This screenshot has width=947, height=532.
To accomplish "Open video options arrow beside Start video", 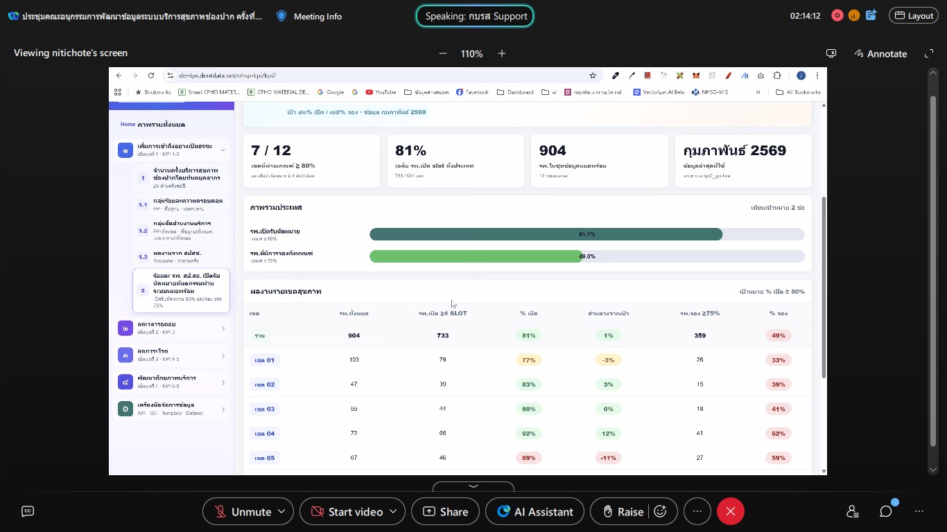I will coord(393,511).
